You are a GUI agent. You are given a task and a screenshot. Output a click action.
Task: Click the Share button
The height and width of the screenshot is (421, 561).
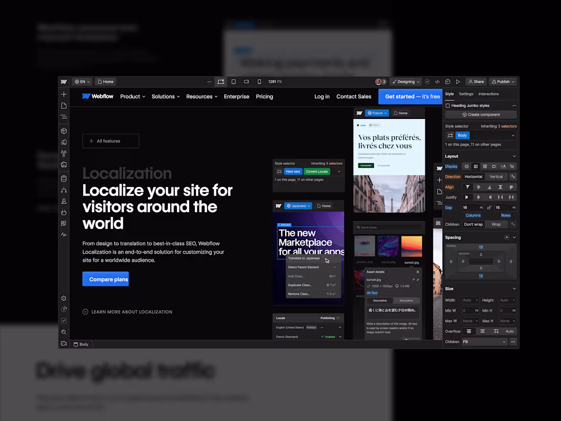[476, 81]
